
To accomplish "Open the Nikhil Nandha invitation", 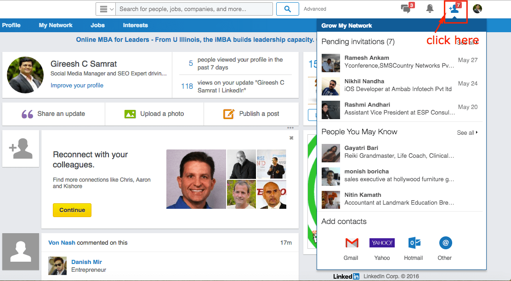I will [399, 86].
